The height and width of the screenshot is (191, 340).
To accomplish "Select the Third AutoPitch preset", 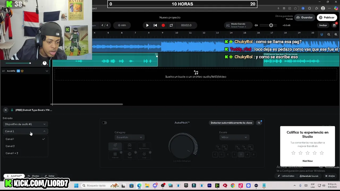I will pyautogui.click(x=130, y=155).
